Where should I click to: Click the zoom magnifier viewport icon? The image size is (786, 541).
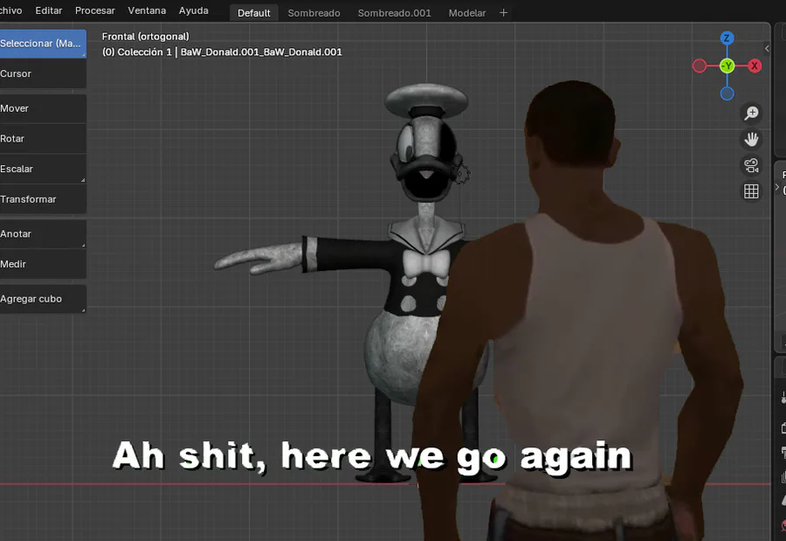click(751, 113)
